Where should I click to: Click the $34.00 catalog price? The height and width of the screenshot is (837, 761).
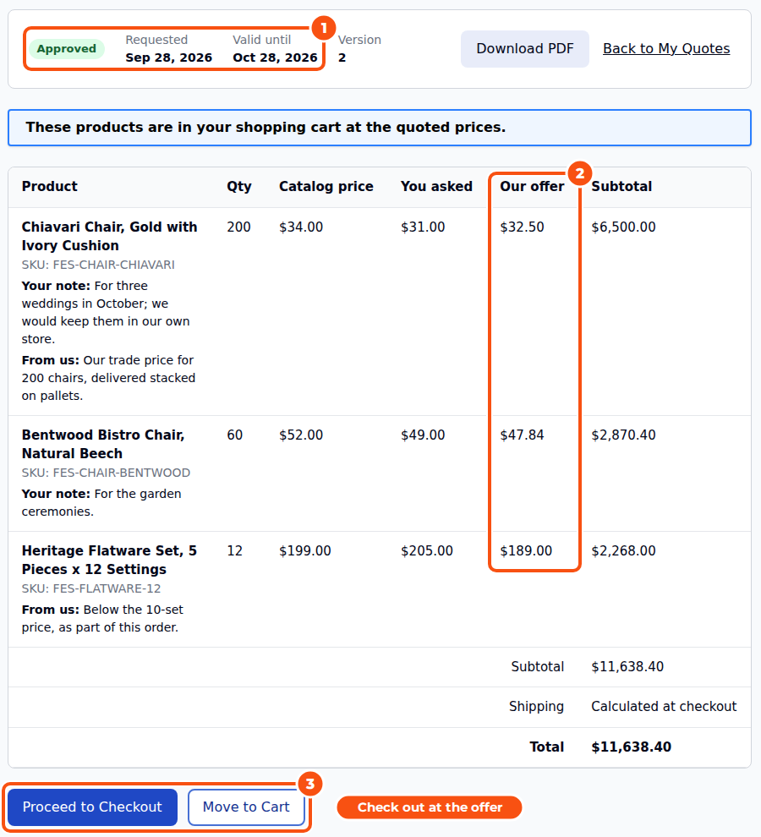[x=301, y=227]
